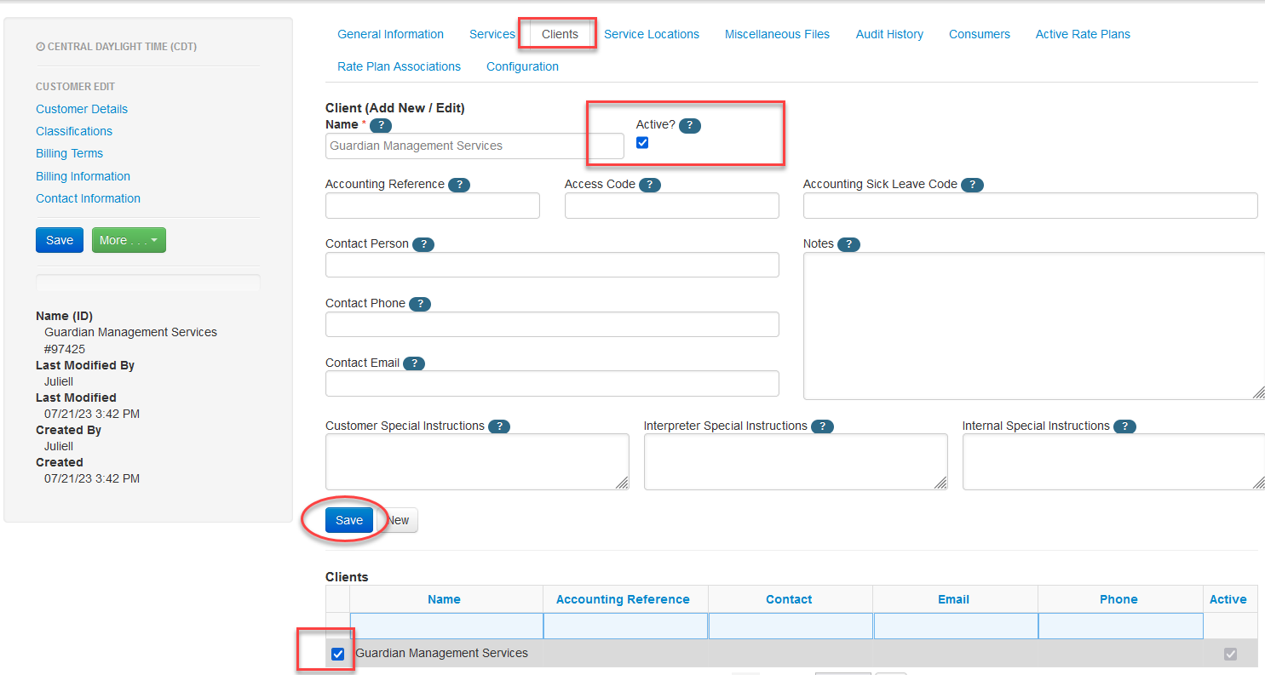Open the Billing Terms section

pyautogui.click(x=69, y=153)
